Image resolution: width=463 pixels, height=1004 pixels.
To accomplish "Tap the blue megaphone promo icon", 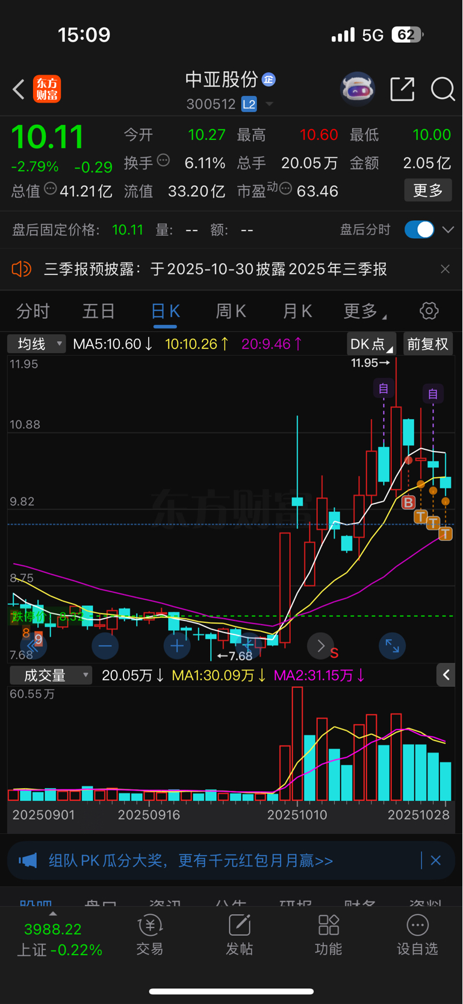I will pos(28,860).
